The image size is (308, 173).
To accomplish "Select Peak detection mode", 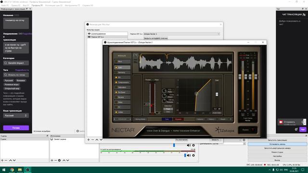I will [168, 109].
